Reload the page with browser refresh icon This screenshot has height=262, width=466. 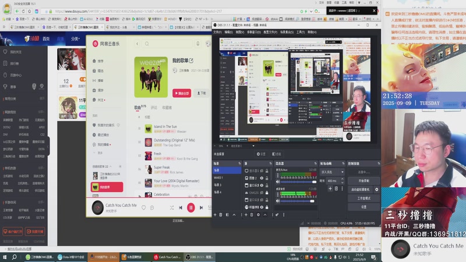pos(23,11)
